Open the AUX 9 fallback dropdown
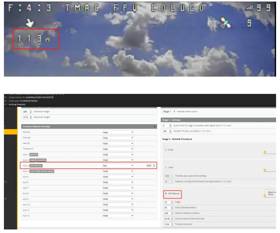The height and width of the screenshot is (233, 280). pos(118,199)
